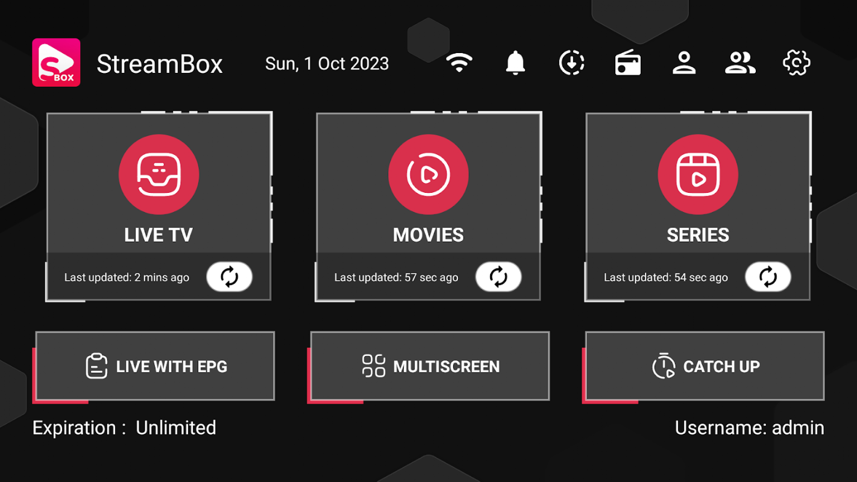The width and height of the screenshot is (857, 482).
Task: Refresh the Series list
Action: tap(768, 277)
